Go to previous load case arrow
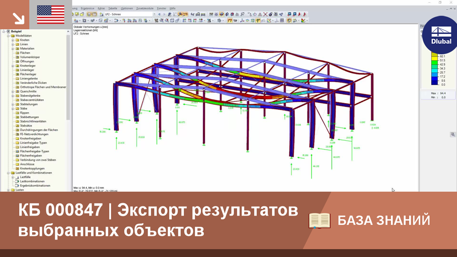This screenshot has height=257, width=457. (159, 14)
